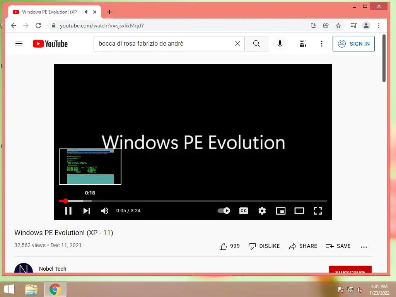
Task: Click the red progress bar scrubber
Action: click(65, 201)
